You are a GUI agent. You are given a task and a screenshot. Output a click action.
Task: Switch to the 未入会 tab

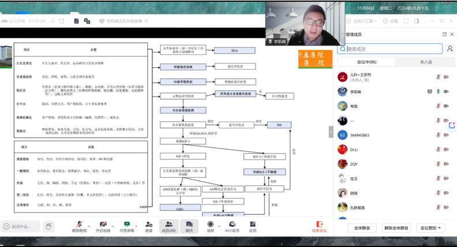[x=426, y=62]
